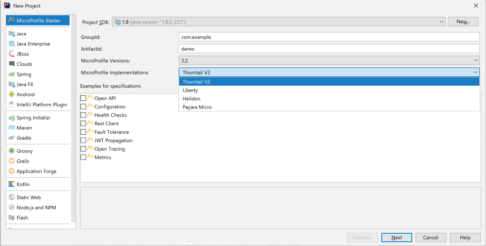The width and height of the screenshot is (486, 246).
Task: Enable the Open API checkbox
Action: click(84, 98)
